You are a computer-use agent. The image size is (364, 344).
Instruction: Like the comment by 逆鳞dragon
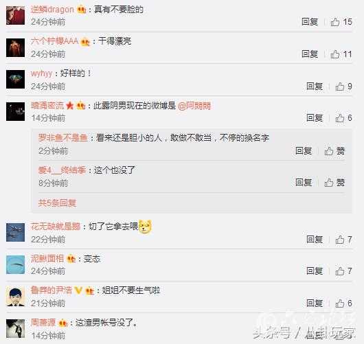point(341,22)
